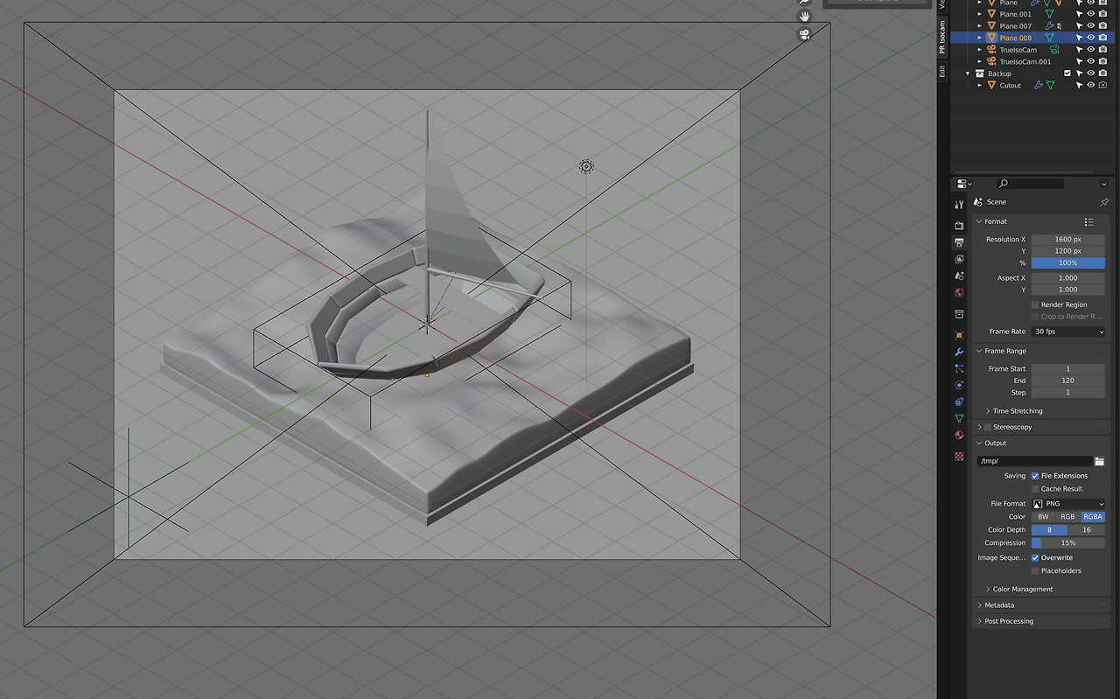Select RGBA color mode
The image size is (1120, 699).
(x=1093, y=517)
